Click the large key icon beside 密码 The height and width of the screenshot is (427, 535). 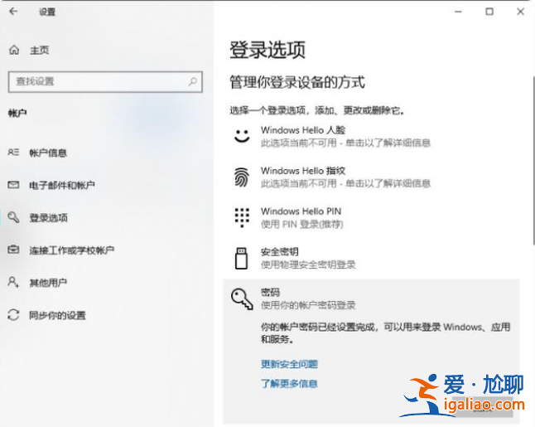242,298
